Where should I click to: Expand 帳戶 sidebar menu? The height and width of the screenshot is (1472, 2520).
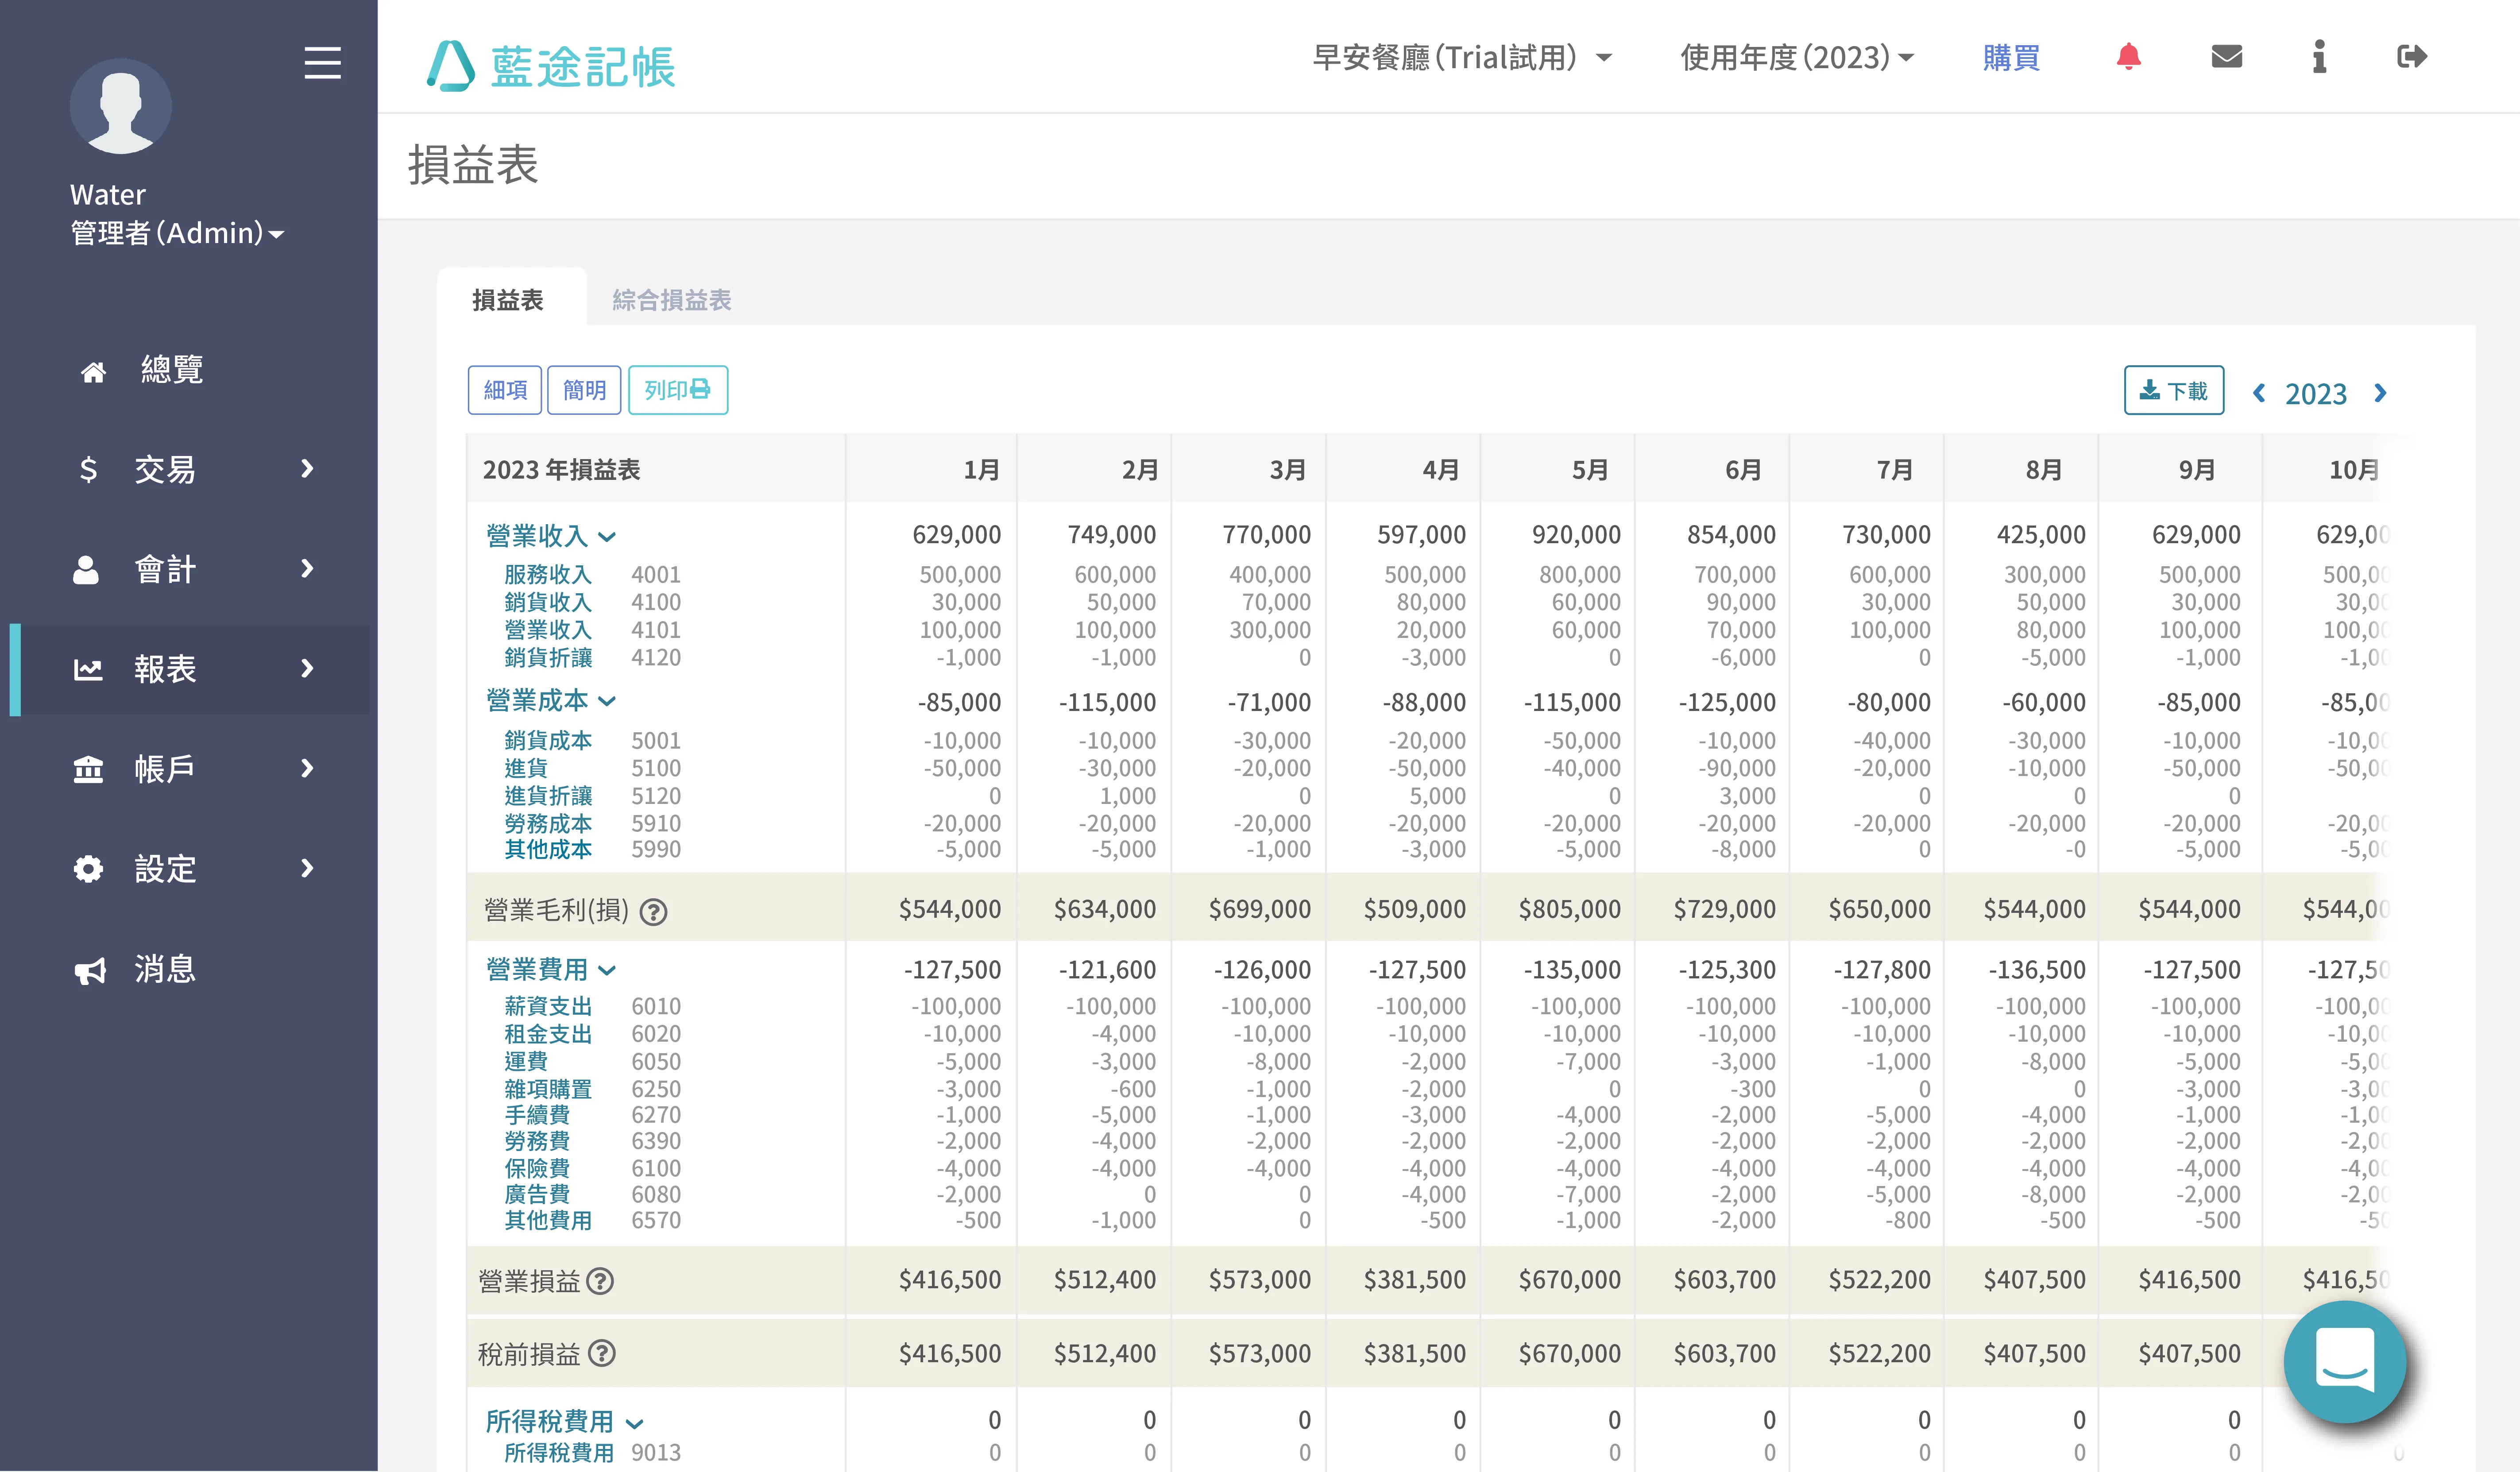coord(194,769)
